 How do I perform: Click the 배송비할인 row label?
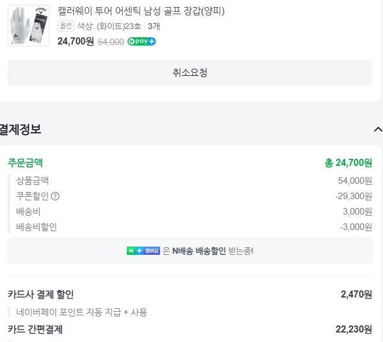[x=37, y=226]
